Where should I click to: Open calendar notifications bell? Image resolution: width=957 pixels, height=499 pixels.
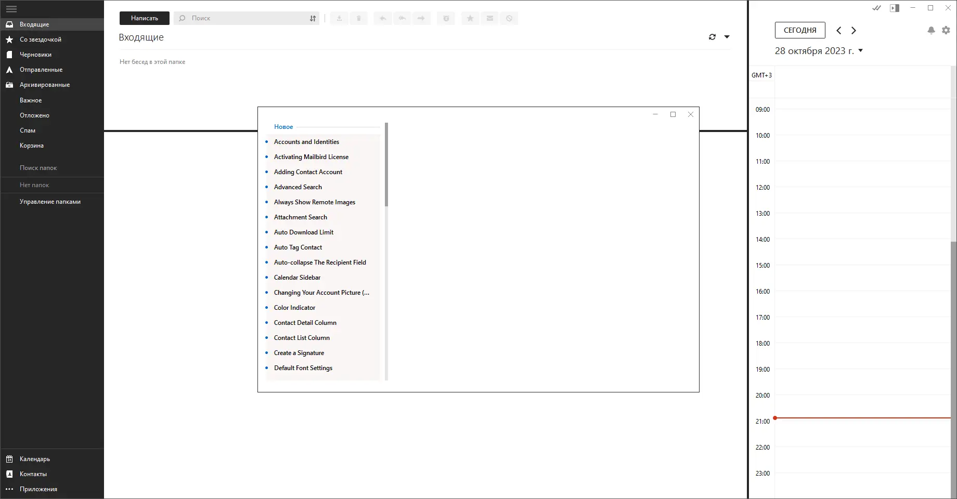[931, 30]
